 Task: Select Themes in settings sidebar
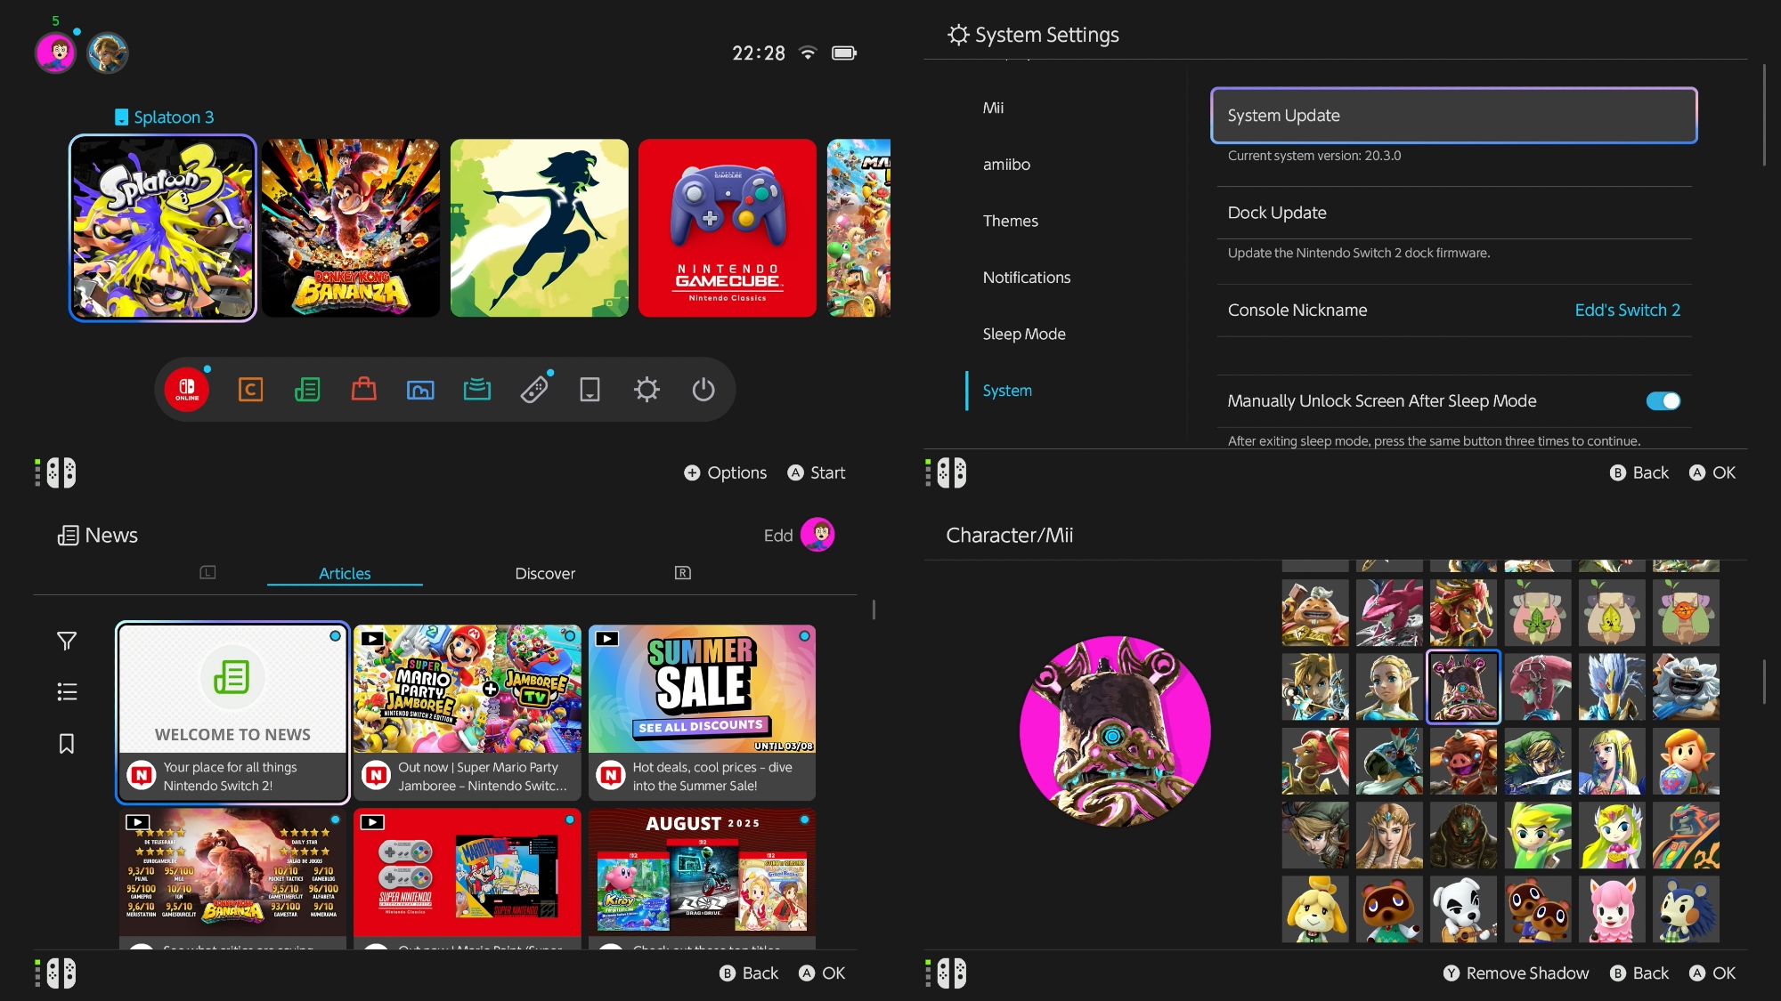(x=1010, y=221)
